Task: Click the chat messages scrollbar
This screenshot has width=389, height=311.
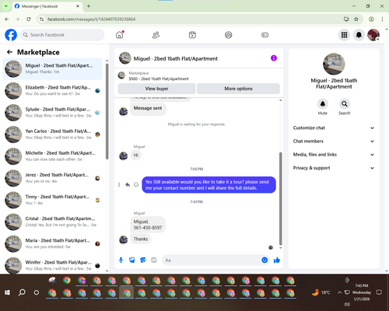Action: [x=280, y=198]
